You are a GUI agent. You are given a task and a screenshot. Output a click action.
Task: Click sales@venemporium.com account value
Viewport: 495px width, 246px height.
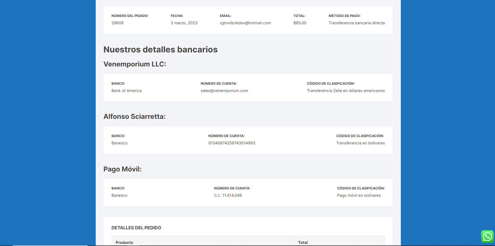click(x=224, y=91)
